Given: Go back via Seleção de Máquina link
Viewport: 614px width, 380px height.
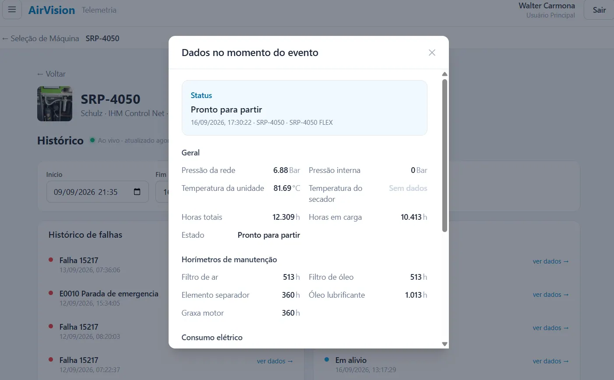Looking at the screenshot, I should (40, 38).
